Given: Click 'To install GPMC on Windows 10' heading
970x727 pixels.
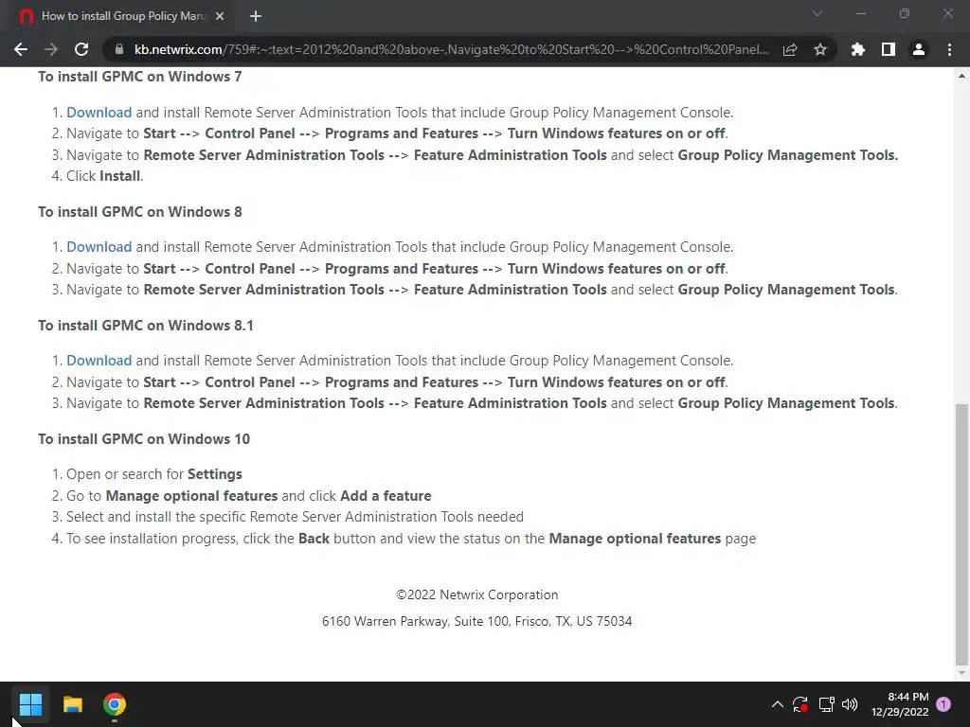Looking at the screenshot, I should pyautogui.click(x=144, y=439).
